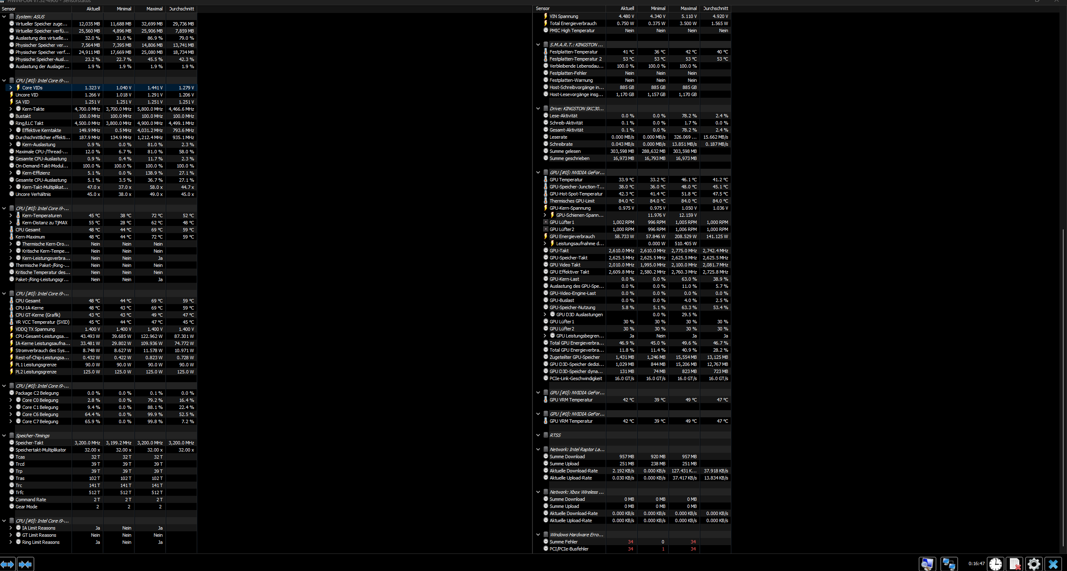This screenshot has height=571, width=1067.
Task: Click the left Maximal column header
Action: point(154,9)
